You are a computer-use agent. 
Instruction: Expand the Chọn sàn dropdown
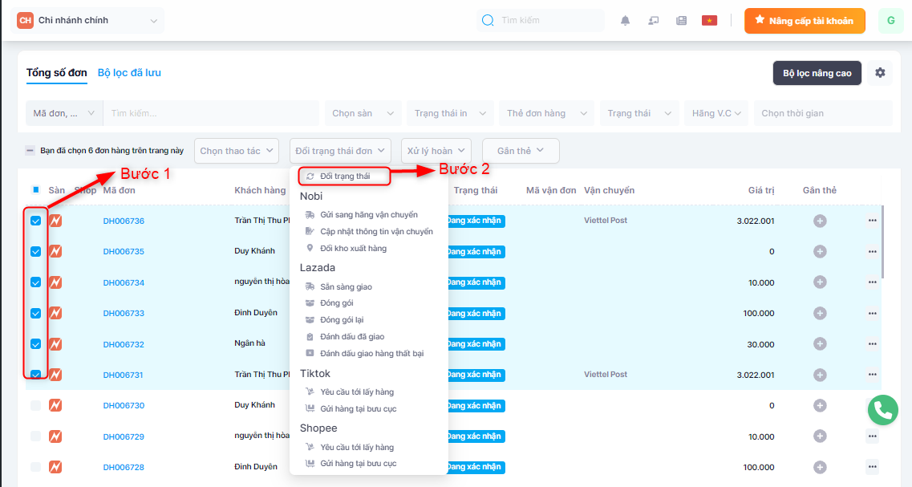pyautogui.click(x=363, y=113)
